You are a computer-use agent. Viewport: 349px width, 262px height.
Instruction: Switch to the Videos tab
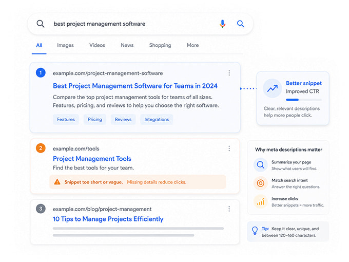point(97,45)
